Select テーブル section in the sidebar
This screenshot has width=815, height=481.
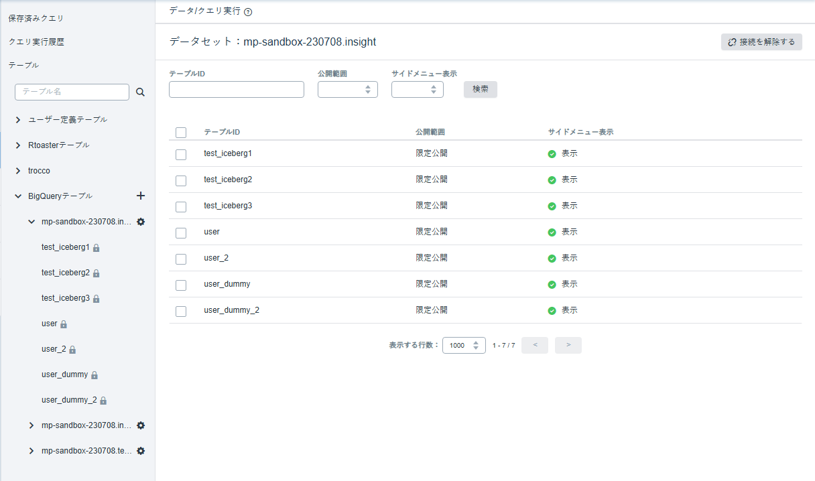pos(23,65)
